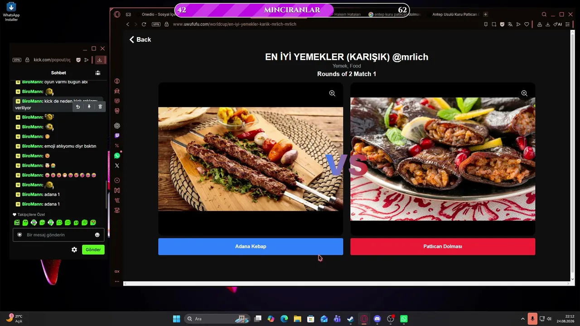Open the Opera downloads icon
580x326 pixels.
click(x=548, y=24)
